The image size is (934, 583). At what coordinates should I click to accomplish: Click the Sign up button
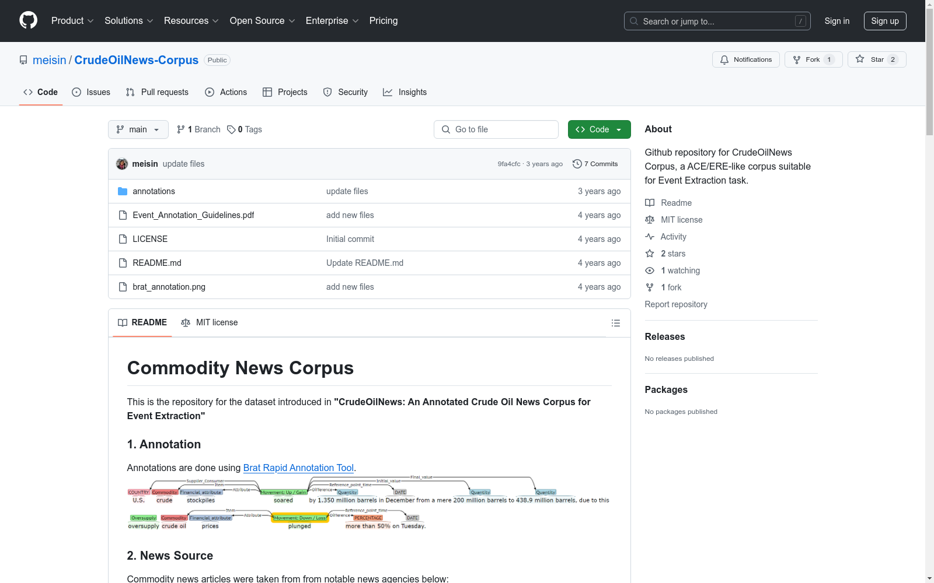click(x=885, y=21)
